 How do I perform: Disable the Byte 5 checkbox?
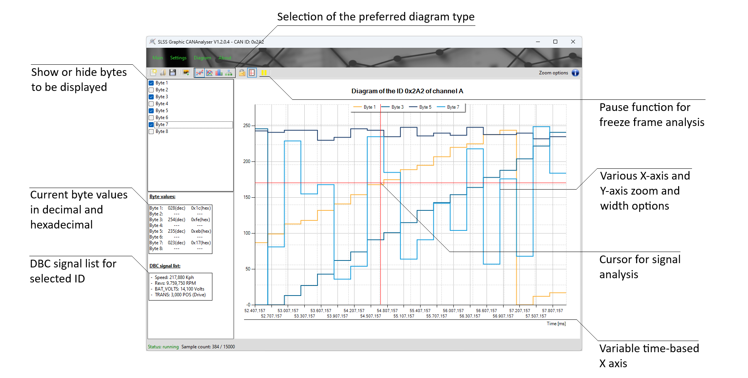[151, 111]
